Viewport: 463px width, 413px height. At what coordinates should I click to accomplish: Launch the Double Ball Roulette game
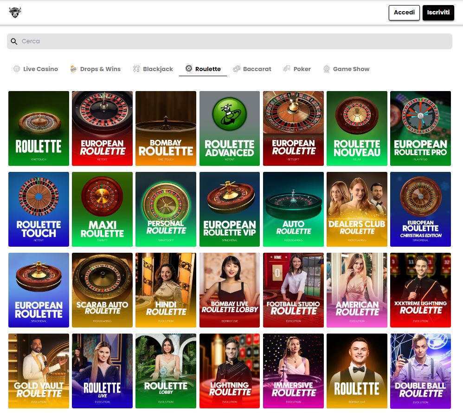coord(420,371)
